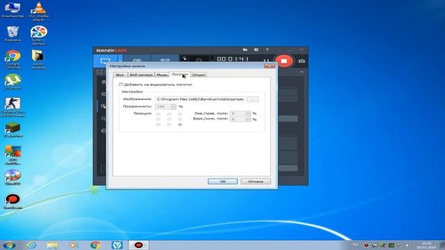Open the About info icon in Bandicam sidebar
This screenshot has height=250, width=445.
pos(104,131)
